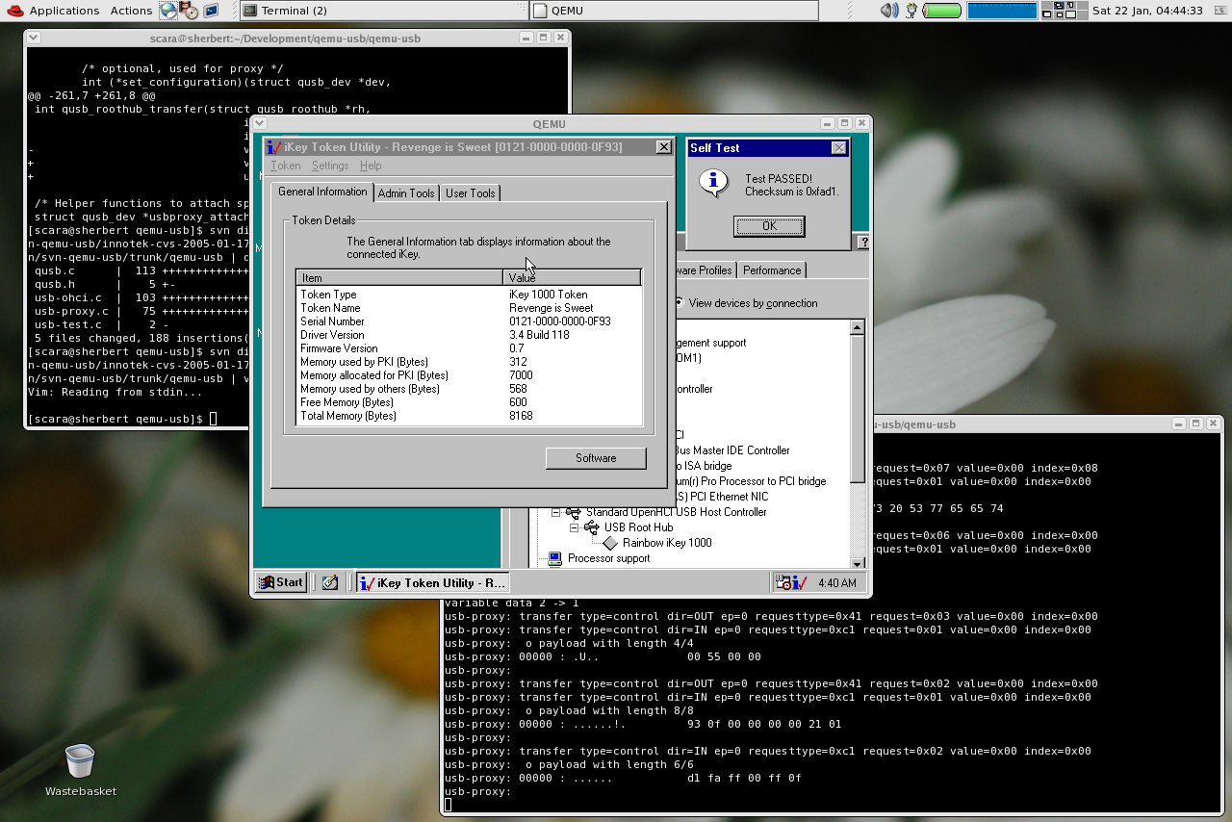
Task: Click the info icon in Self Test dialog
Action: [713, 183]
